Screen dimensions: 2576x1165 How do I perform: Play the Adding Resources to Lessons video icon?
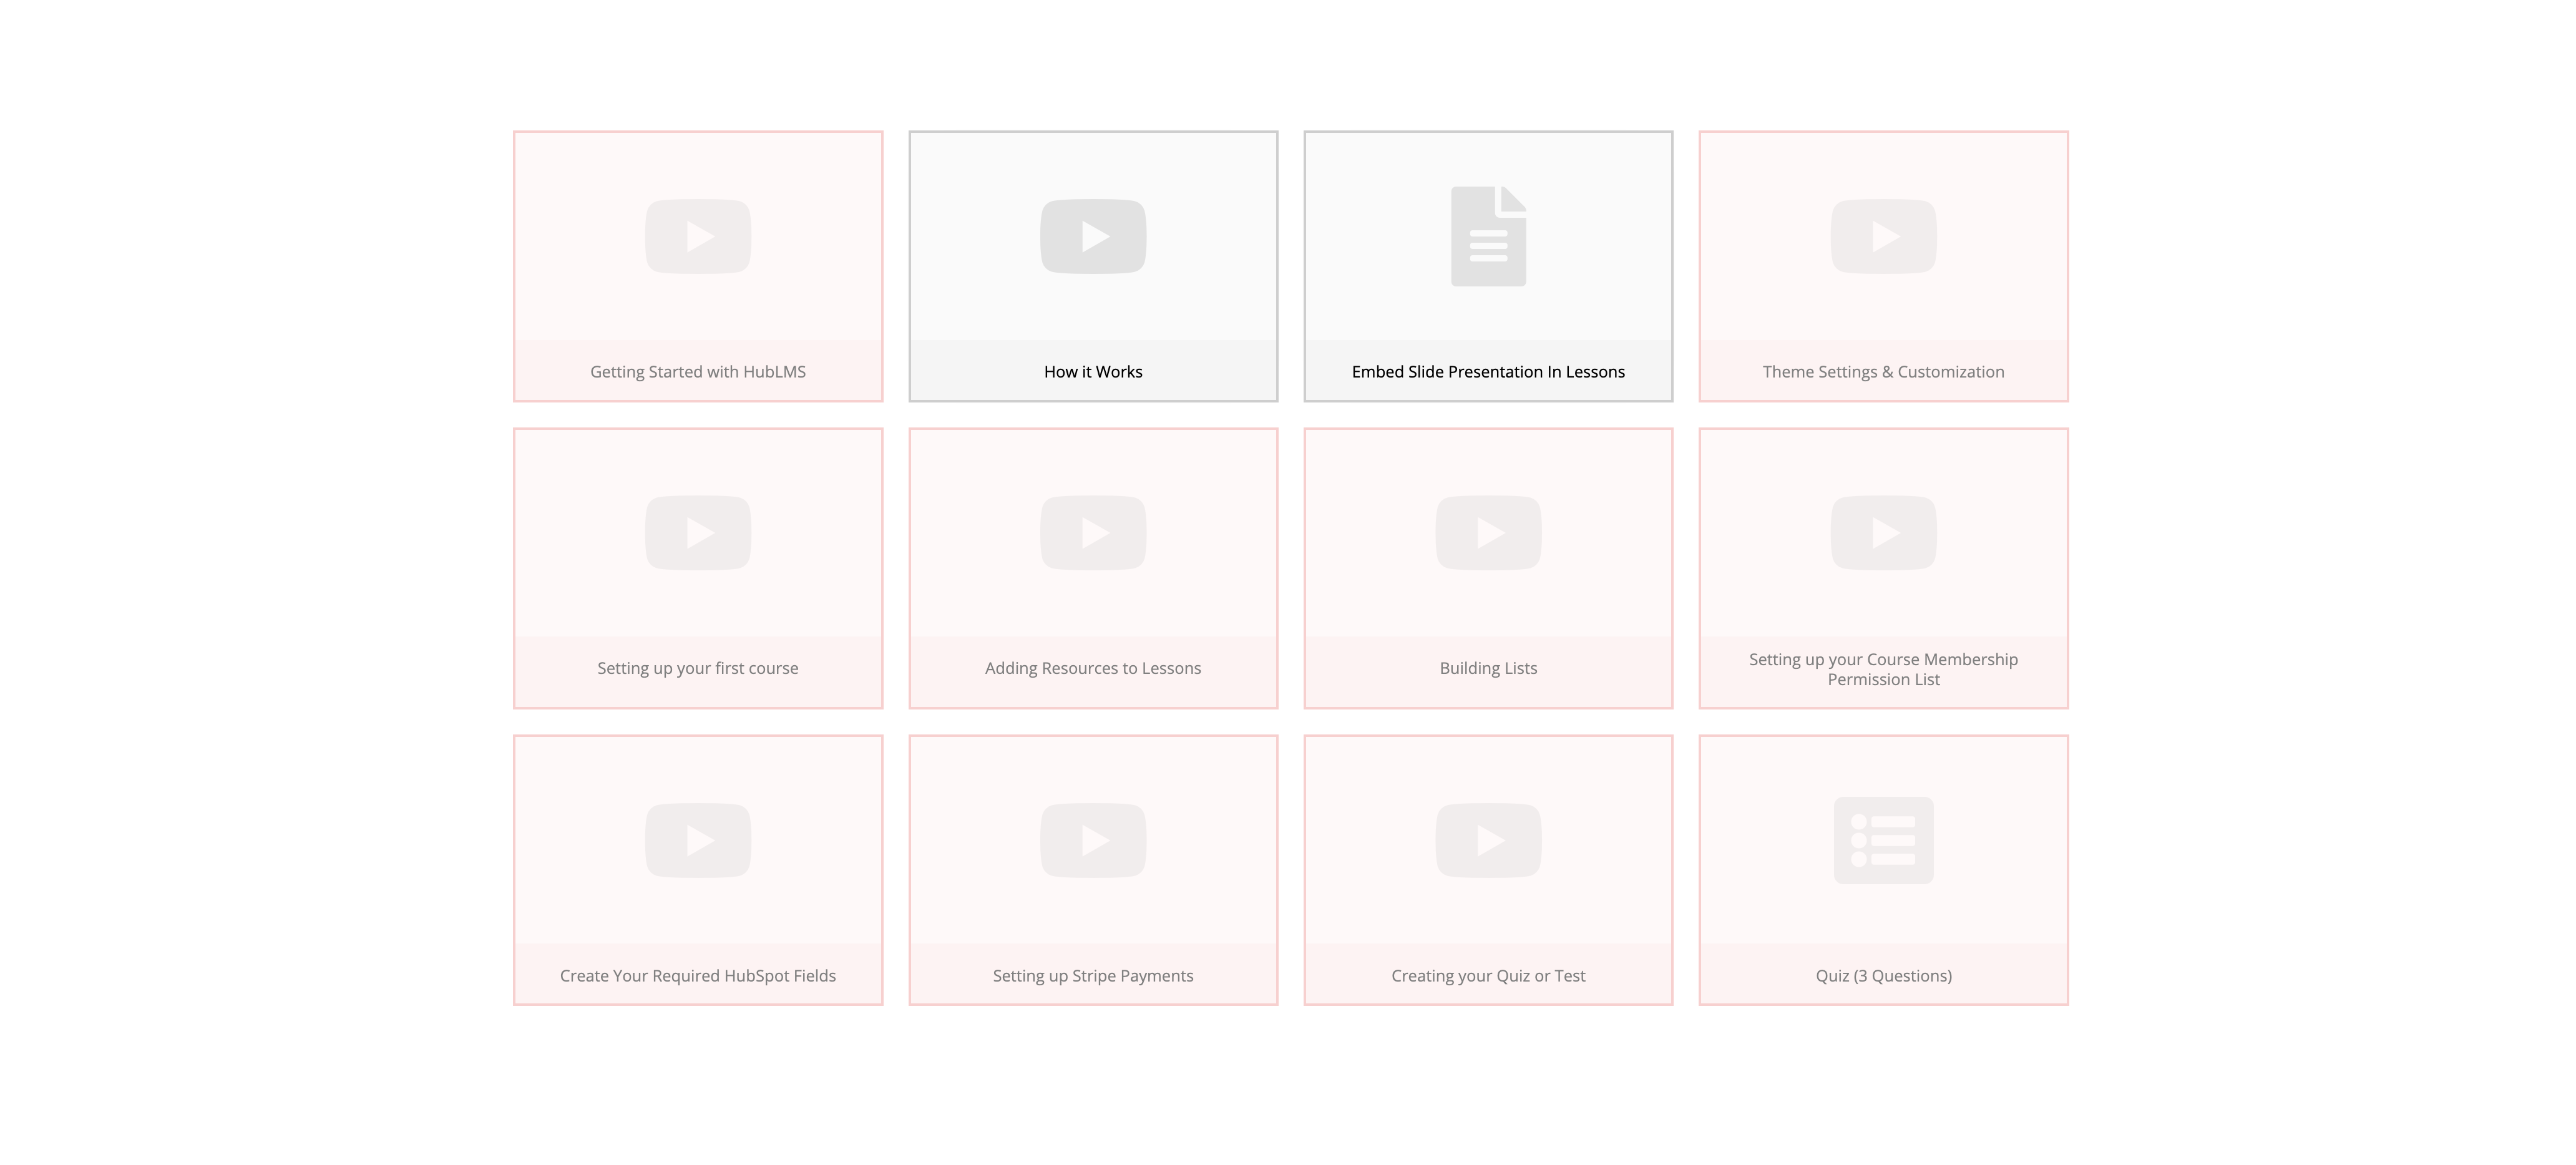1093,532
